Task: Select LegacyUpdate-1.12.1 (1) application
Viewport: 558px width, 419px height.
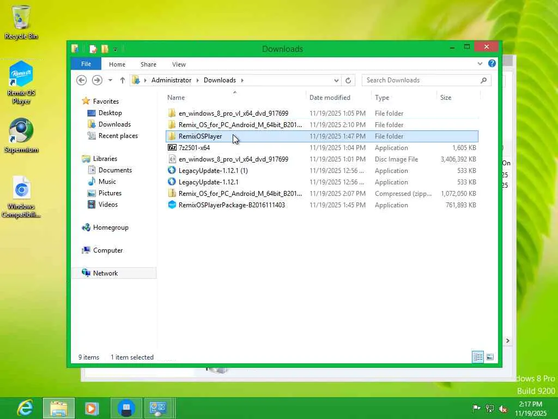Action: click(322, 170)
